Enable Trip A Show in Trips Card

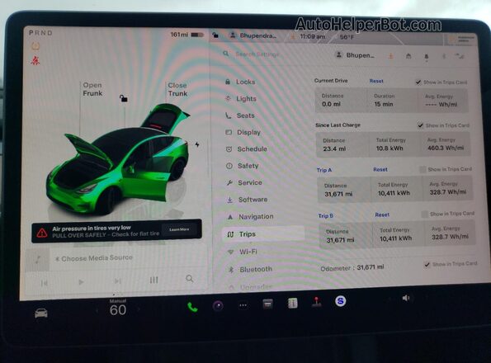(x=423, y=169)
